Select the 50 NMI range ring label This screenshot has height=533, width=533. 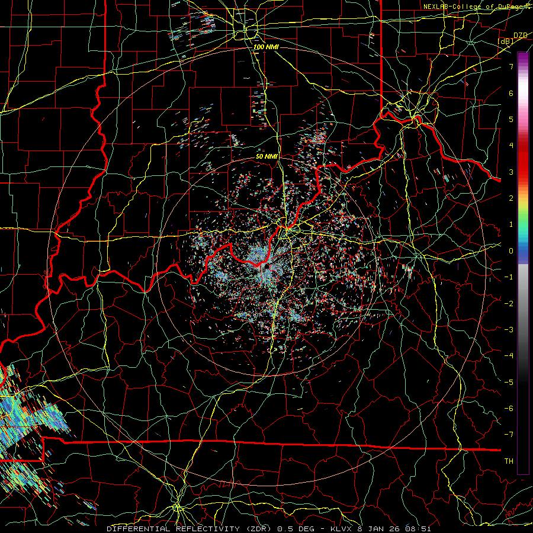(x=267, y=156)
